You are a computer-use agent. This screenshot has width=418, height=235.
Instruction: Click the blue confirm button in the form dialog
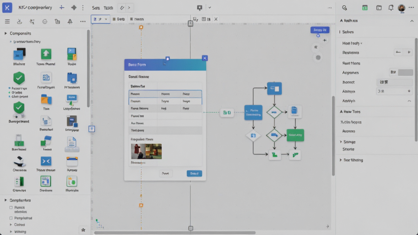point(194,173)
